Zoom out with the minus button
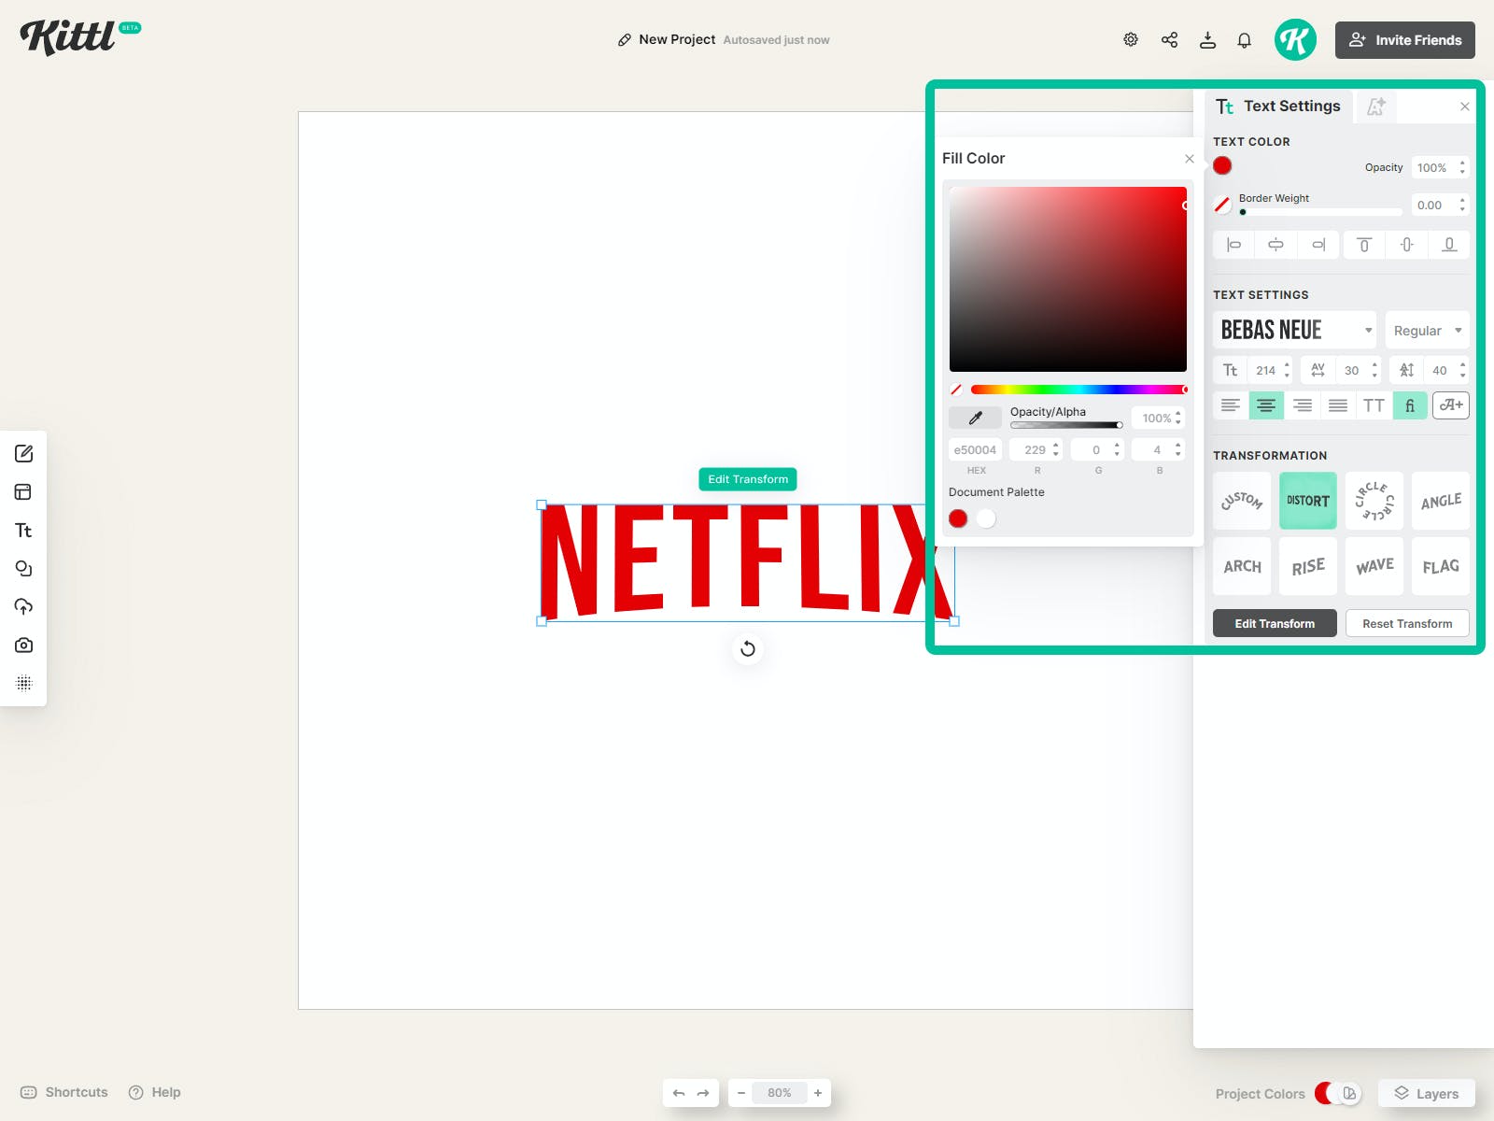The image size is (1494, 1121). [741, 1093]
